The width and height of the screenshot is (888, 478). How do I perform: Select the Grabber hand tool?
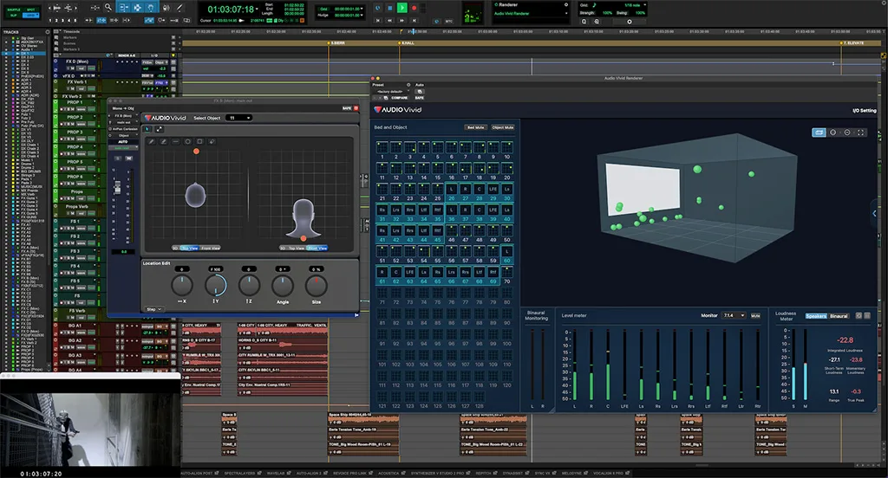point(151,7)
